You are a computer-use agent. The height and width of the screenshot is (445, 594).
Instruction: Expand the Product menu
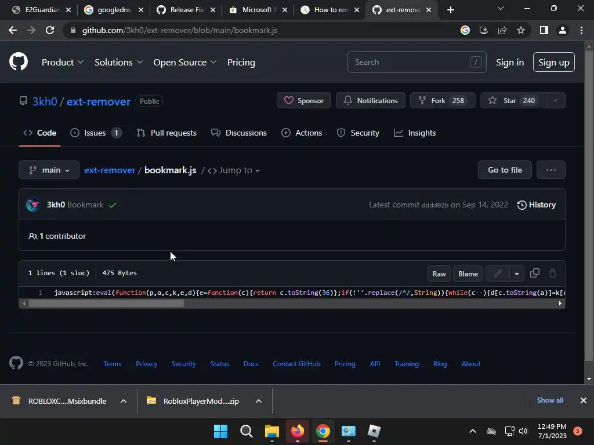pyautogui.click(x=63, y=62)
